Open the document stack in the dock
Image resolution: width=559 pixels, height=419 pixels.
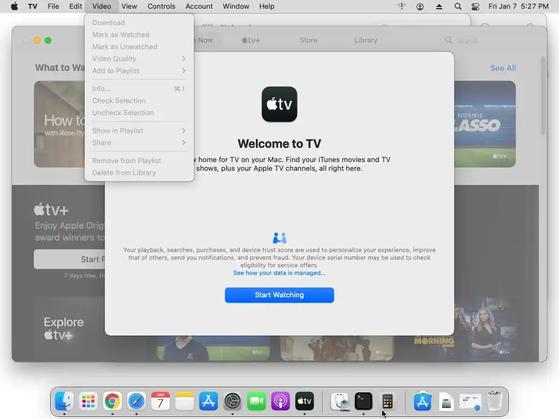coord(447,401)
